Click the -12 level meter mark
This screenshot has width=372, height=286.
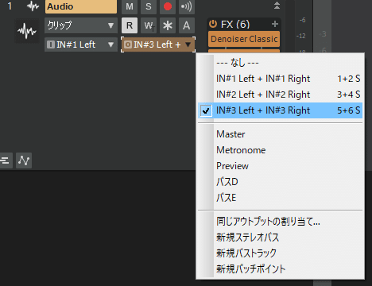click(301, 36)
